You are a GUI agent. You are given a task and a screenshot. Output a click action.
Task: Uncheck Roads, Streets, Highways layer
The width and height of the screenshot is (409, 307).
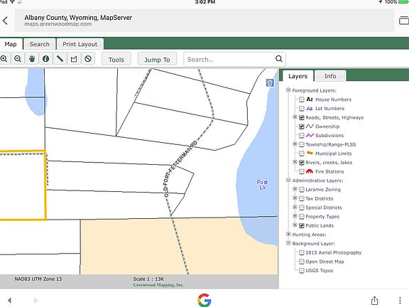(x=302, y=117)
